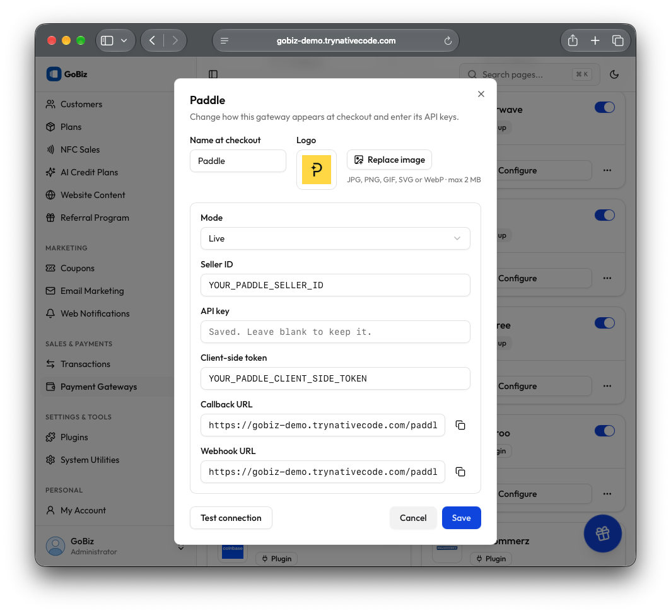Open the Safari sidebar options chevron

point(124,40)
